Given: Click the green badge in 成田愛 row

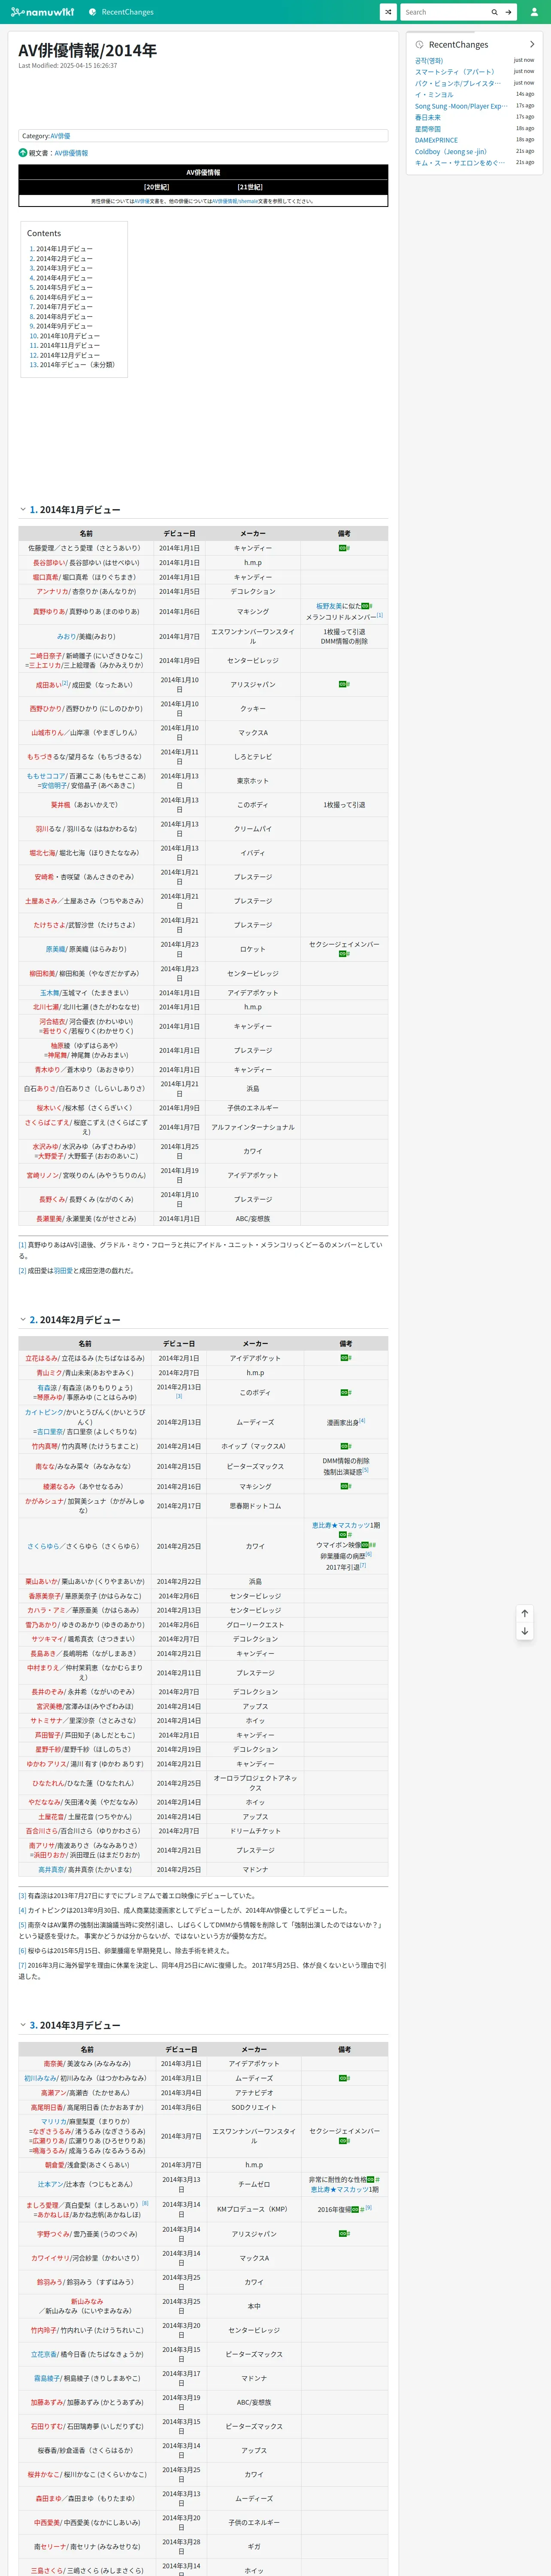Looking at the screenshot, I should point(343,684).
